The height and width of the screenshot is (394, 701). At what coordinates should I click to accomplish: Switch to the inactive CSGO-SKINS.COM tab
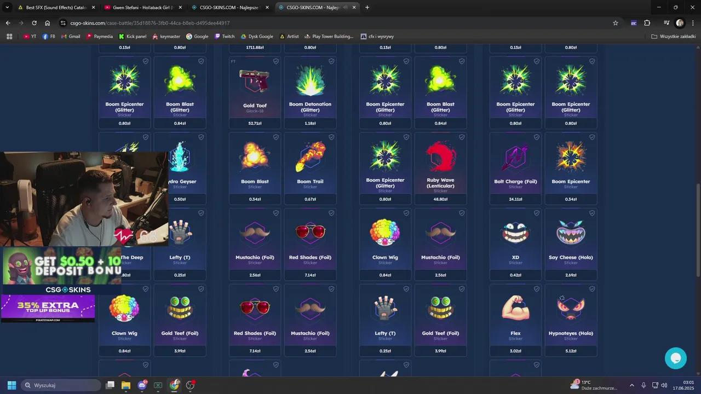tap(229, 7)
